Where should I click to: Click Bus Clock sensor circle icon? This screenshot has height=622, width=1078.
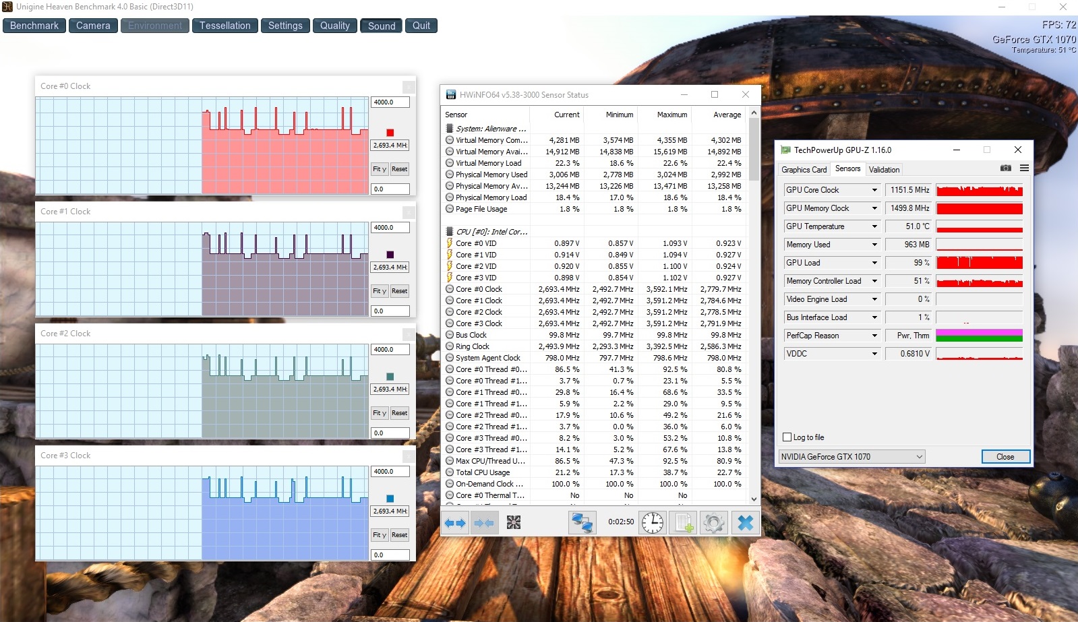tap(450, 335)
